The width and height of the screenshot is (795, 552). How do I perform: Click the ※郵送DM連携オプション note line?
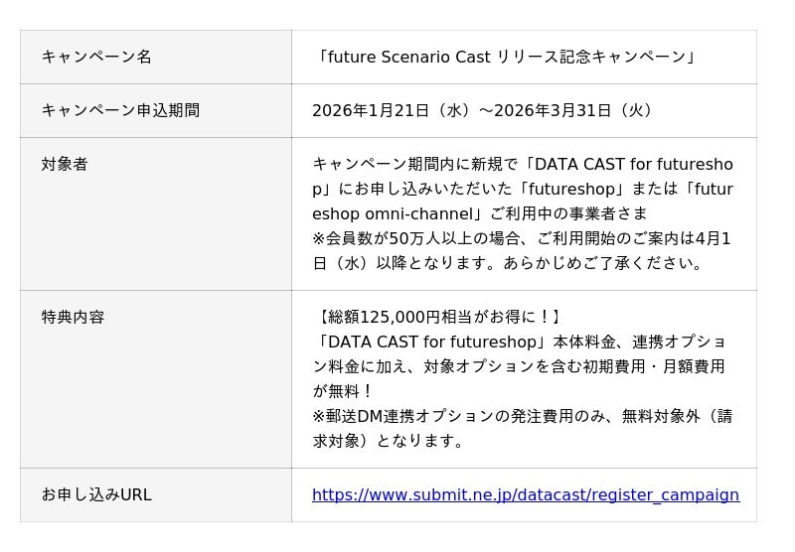click(522, 416)
